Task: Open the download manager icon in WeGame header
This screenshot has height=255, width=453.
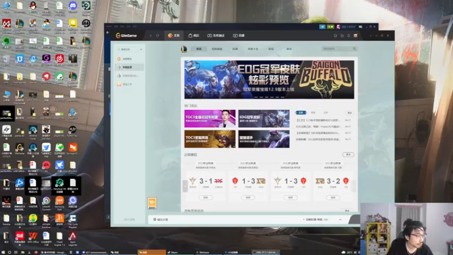Action: click(x=349, y=36)
